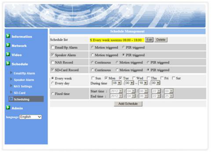Select PIR triggered for NAS Record
Screen dimensions: 212x153
148,62
